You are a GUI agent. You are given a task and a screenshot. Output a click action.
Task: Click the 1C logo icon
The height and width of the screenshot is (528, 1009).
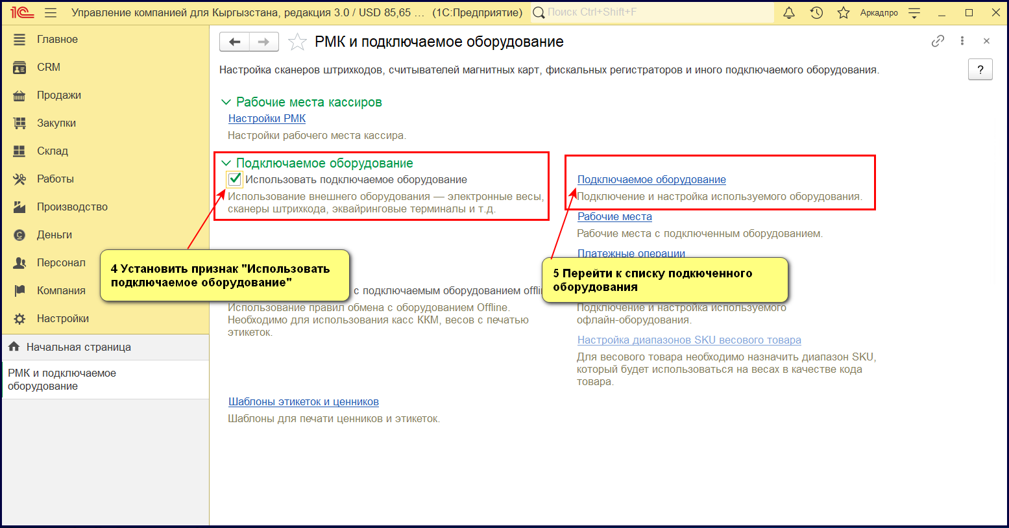click(x=22, y=13)
